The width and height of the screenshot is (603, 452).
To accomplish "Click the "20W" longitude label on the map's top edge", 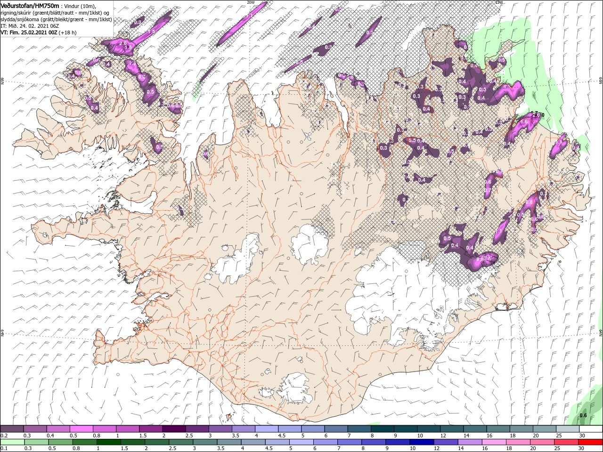I will (x=251, y=2).
